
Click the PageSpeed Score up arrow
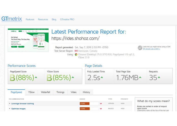(36, 77)
